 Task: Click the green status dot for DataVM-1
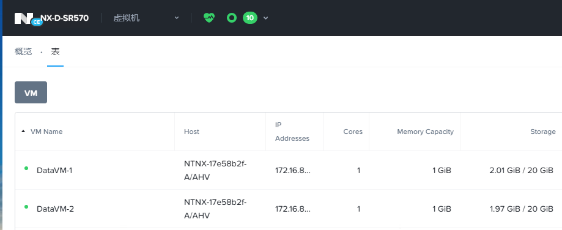tap(26, 168)
